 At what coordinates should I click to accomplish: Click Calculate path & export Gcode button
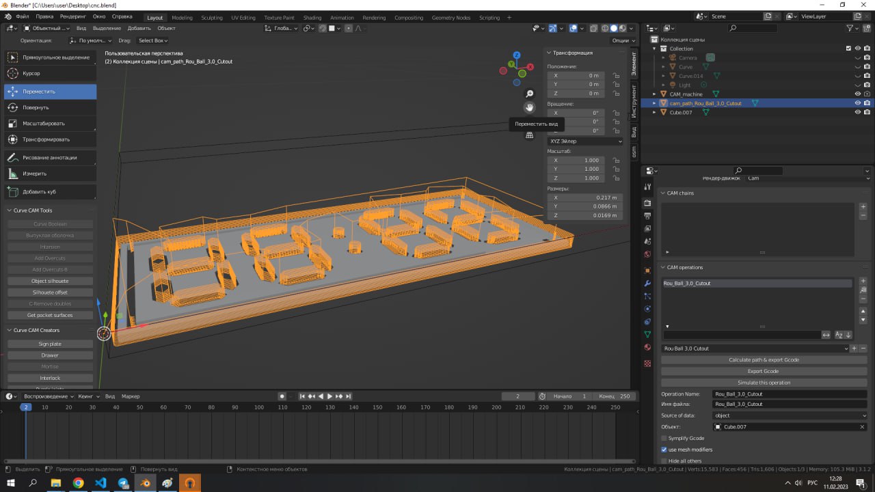point(764,360)
